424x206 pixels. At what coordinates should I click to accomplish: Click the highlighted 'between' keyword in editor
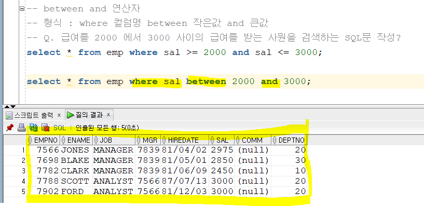[x=206, y=81]
